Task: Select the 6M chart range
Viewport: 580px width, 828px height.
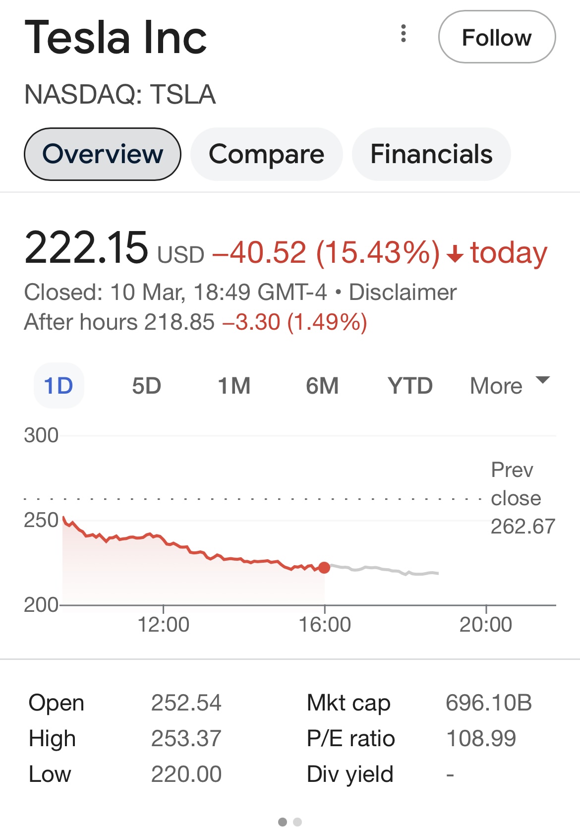Action: tap(322, 386)
